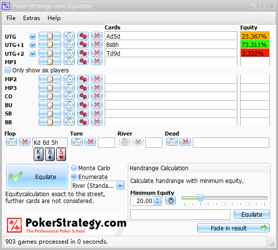Open the card selector for UTG+1
Viewport: 278px width, 250px height.
[x=69, y=45]
